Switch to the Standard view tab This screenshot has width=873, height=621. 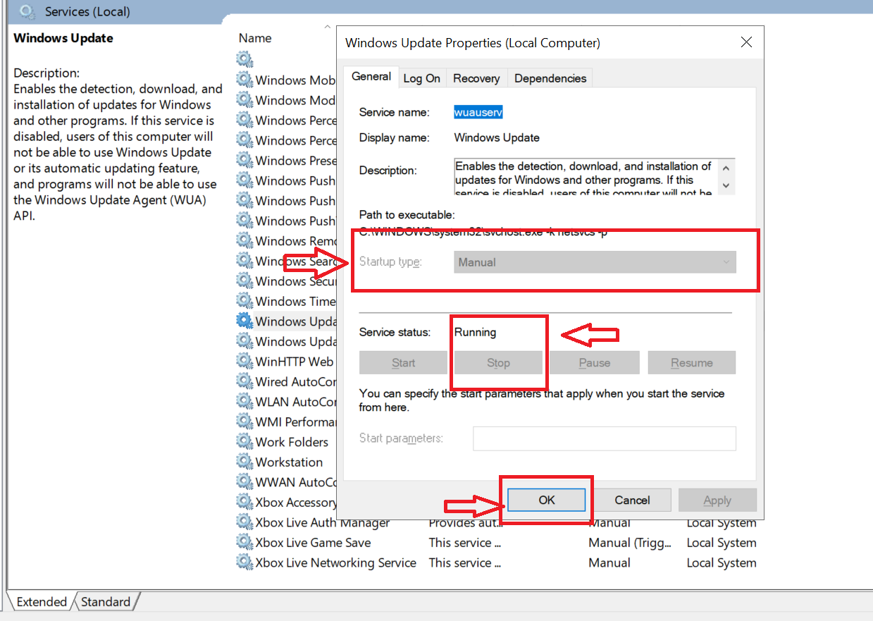pyautogui.click(x=106, y=602)
